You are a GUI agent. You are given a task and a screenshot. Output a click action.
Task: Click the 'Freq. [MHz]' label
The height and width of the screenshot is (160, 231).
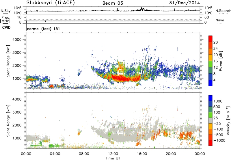[5, 20]
